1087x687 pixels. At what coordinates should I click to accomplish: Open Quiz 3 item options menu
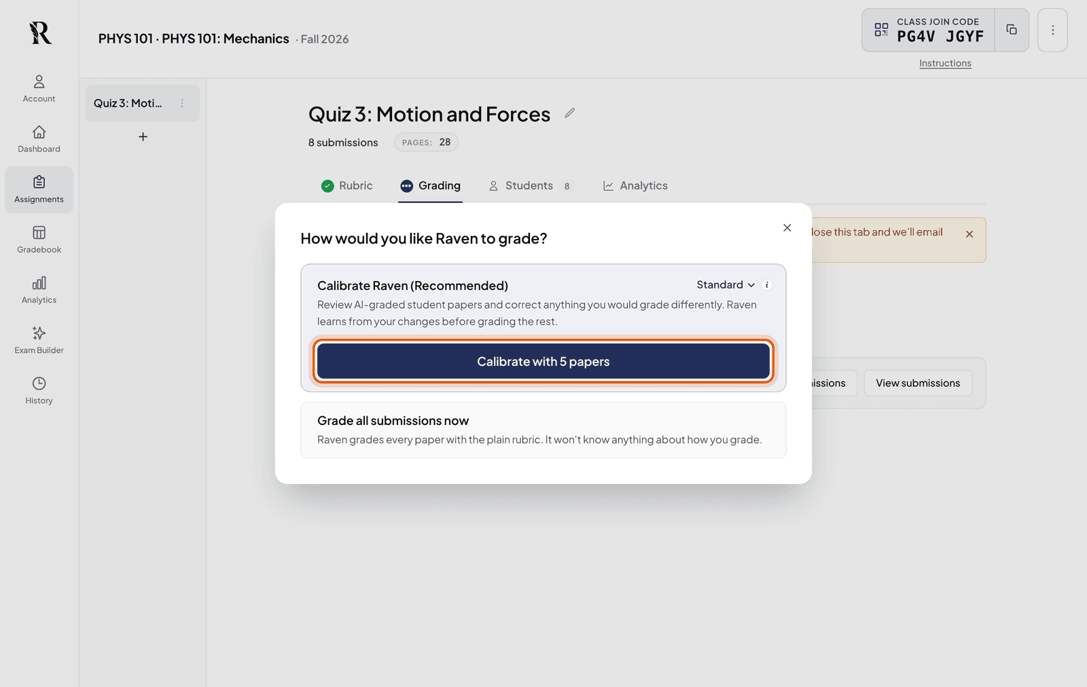point(182,103)
